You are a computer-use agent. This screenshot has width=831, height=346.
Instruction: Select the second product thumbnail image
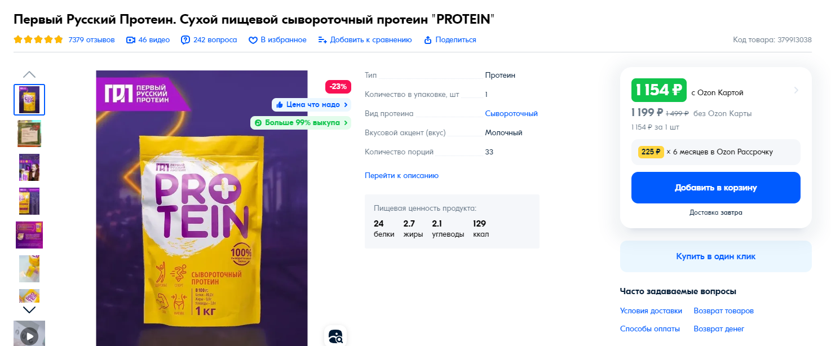pyautogui.click(x=29, y=134)
